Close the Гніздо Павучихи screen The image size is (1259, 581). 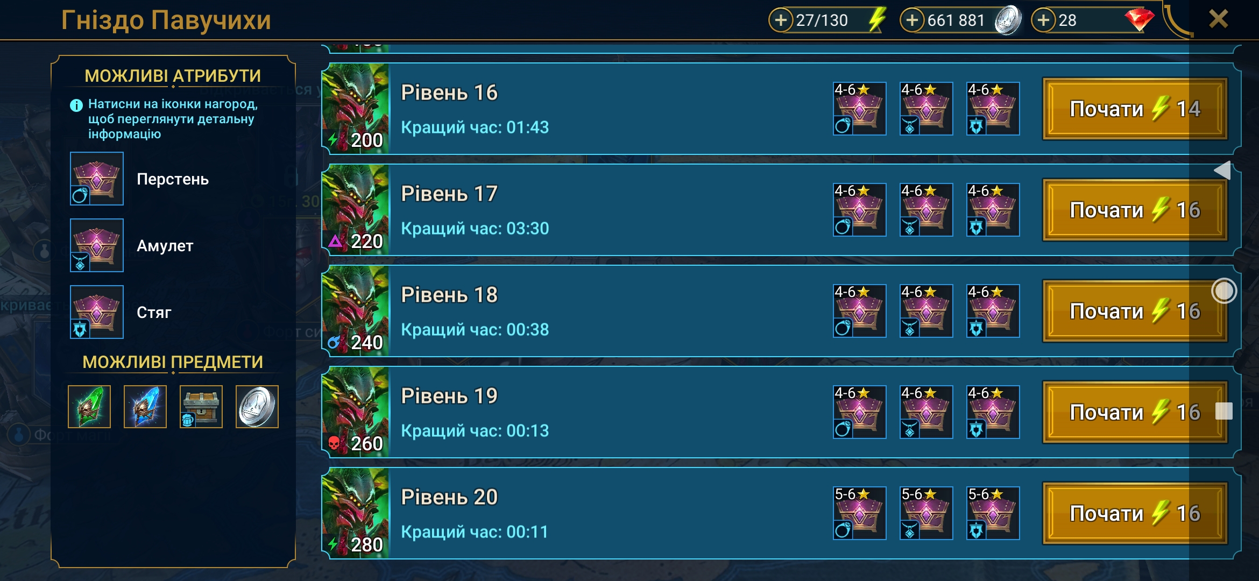(1219, 19)
